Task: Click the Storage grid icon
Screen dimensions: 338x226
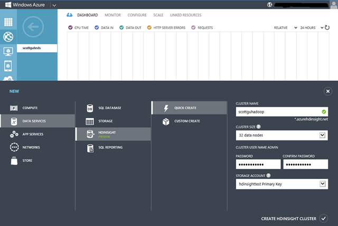Action: (90, 121)
